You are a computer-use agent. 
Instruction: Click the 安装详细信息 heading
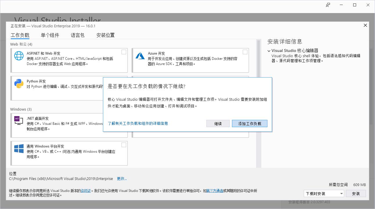(x=285, y=42)
